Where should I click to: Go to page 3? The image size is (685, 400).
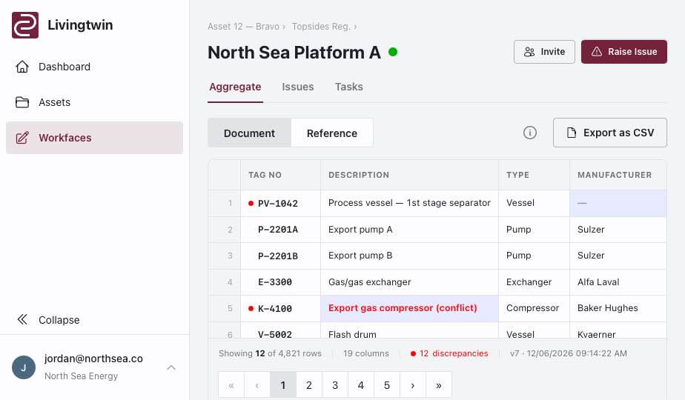(x=335, y=384)
